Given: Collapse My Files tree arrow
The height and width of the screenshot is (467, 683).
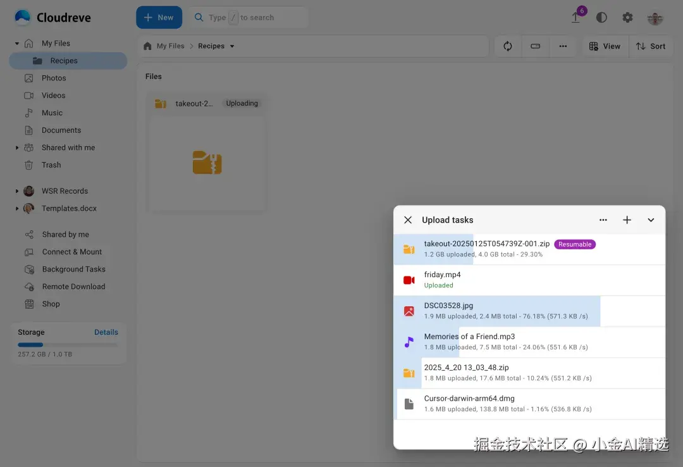Looking at the screenshot, I should pyautogui.click(x=17, y=43).
